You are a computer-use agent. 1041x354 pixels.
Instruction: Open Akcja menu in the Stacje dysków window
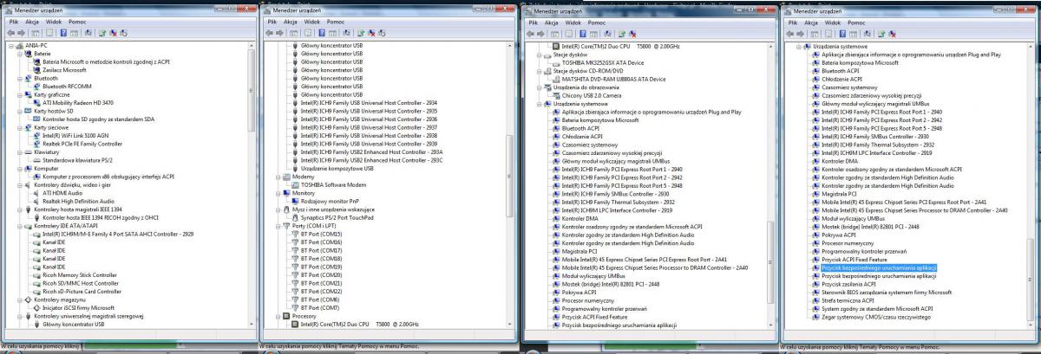[552, 23]
